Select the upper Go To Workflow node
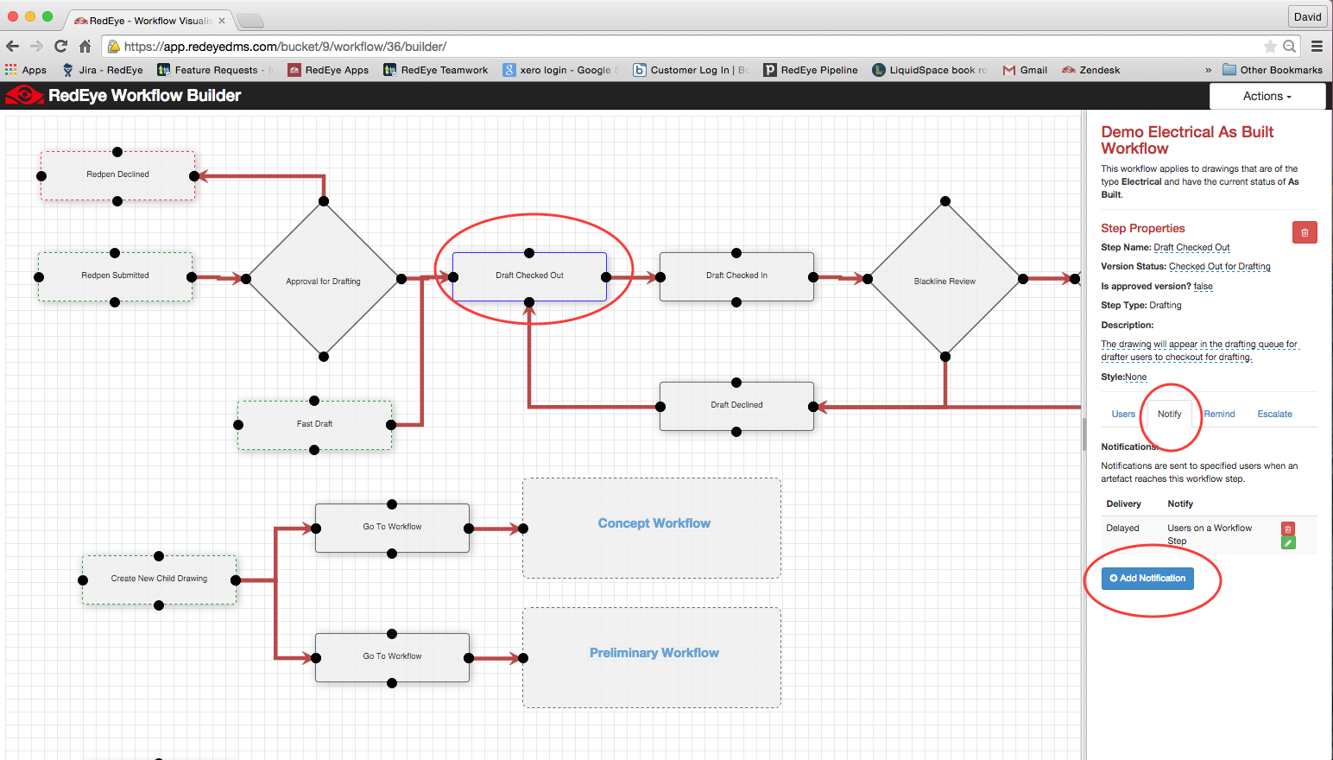 (x=392, y=528)
